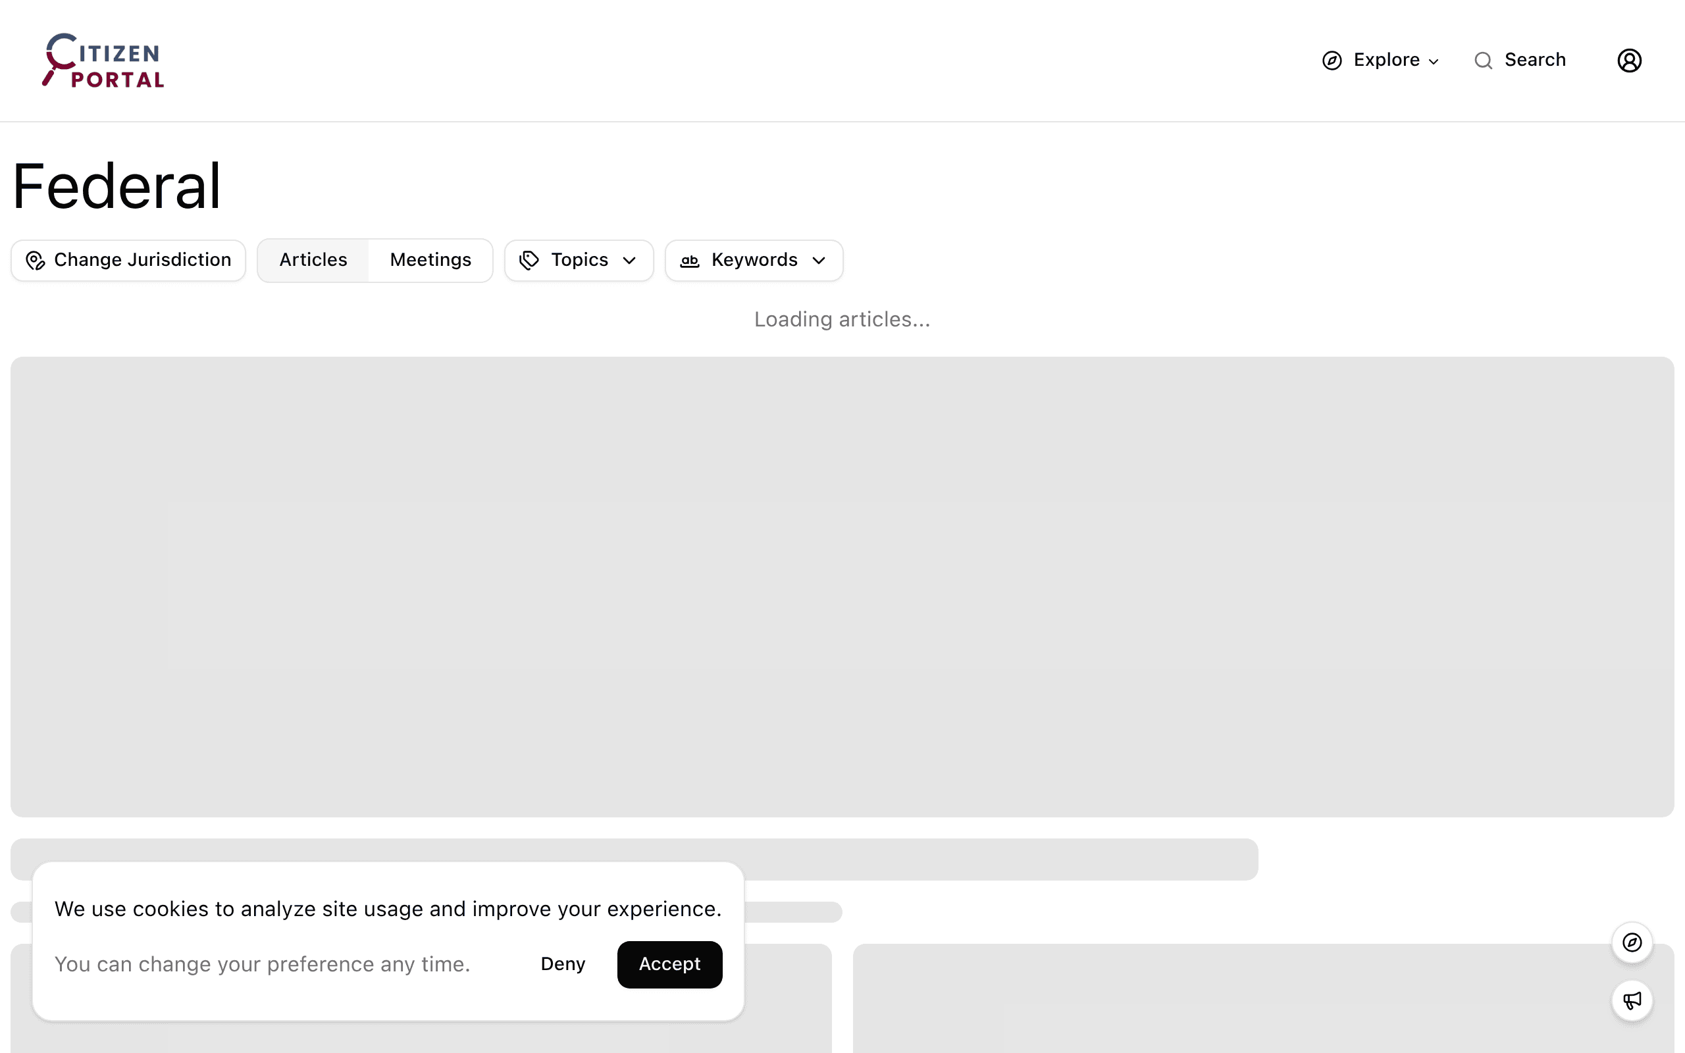Click the 'Loading articles...' status text
Screen dimensions: 1685x1053
tap(842, 320)
